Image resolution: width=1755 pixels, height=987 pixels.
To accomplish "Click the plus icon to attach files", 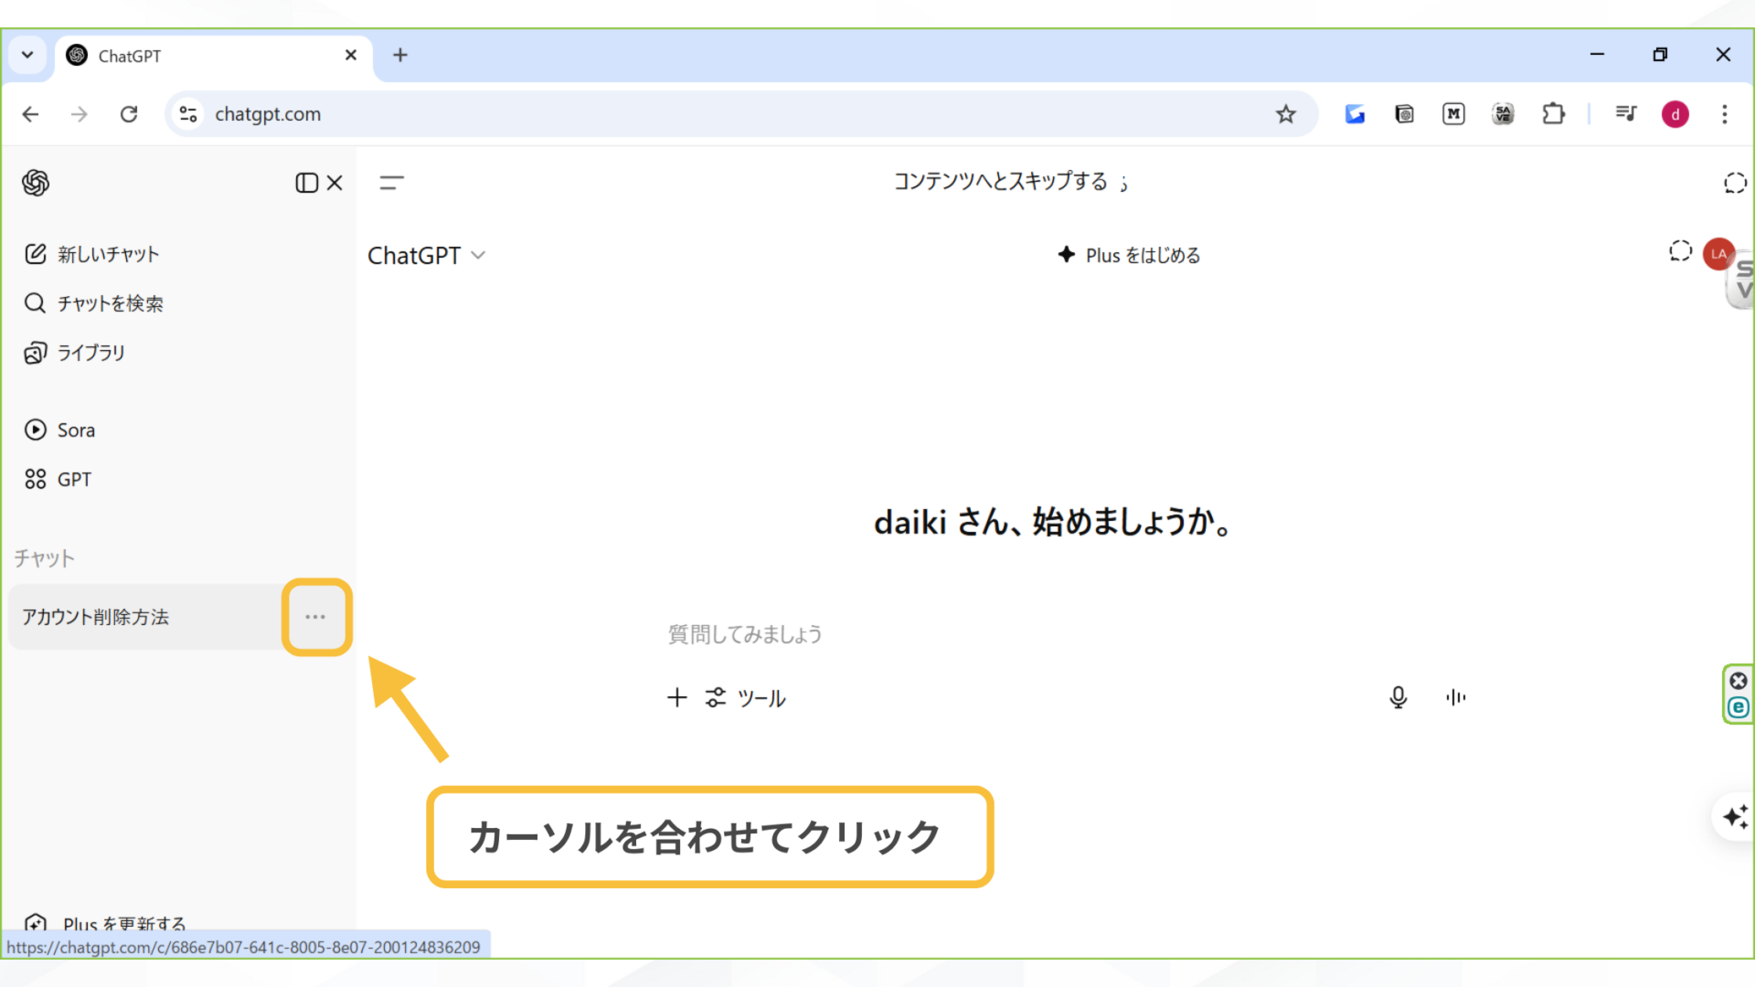I will coord(676,697).
